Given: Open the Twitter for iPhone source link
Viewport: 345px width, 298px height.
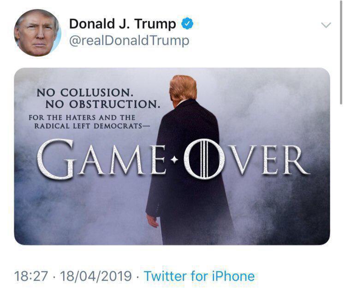Looking at the screenshot, I should [x=199, y=276].
